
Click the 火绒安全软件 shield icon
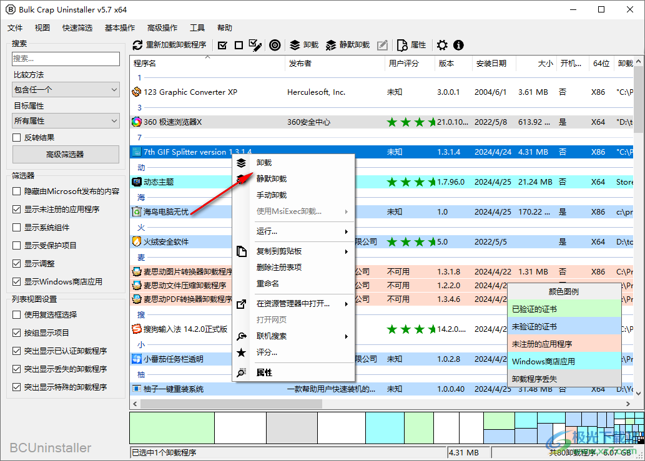[x=137, y=241]
